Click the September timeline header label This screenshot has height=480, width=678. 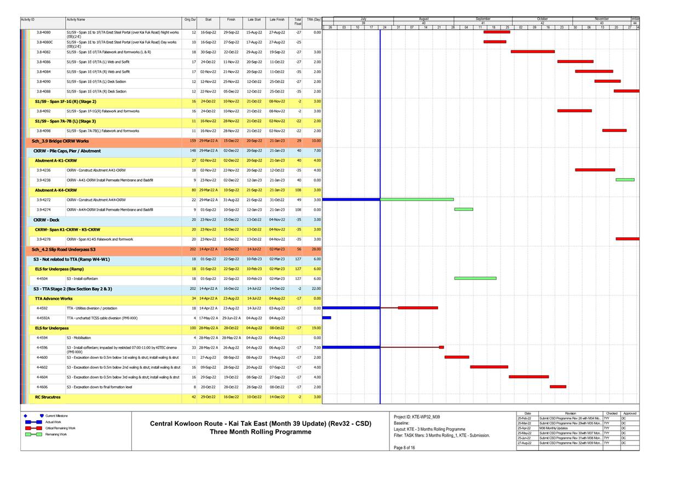coord(482,18)
